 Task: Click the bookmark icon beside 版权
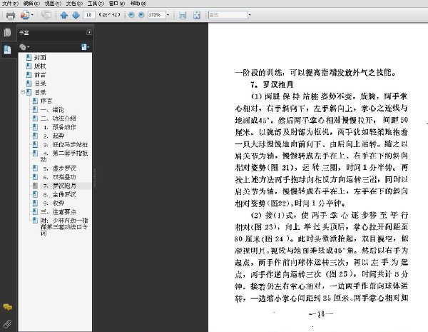point(29,66)
